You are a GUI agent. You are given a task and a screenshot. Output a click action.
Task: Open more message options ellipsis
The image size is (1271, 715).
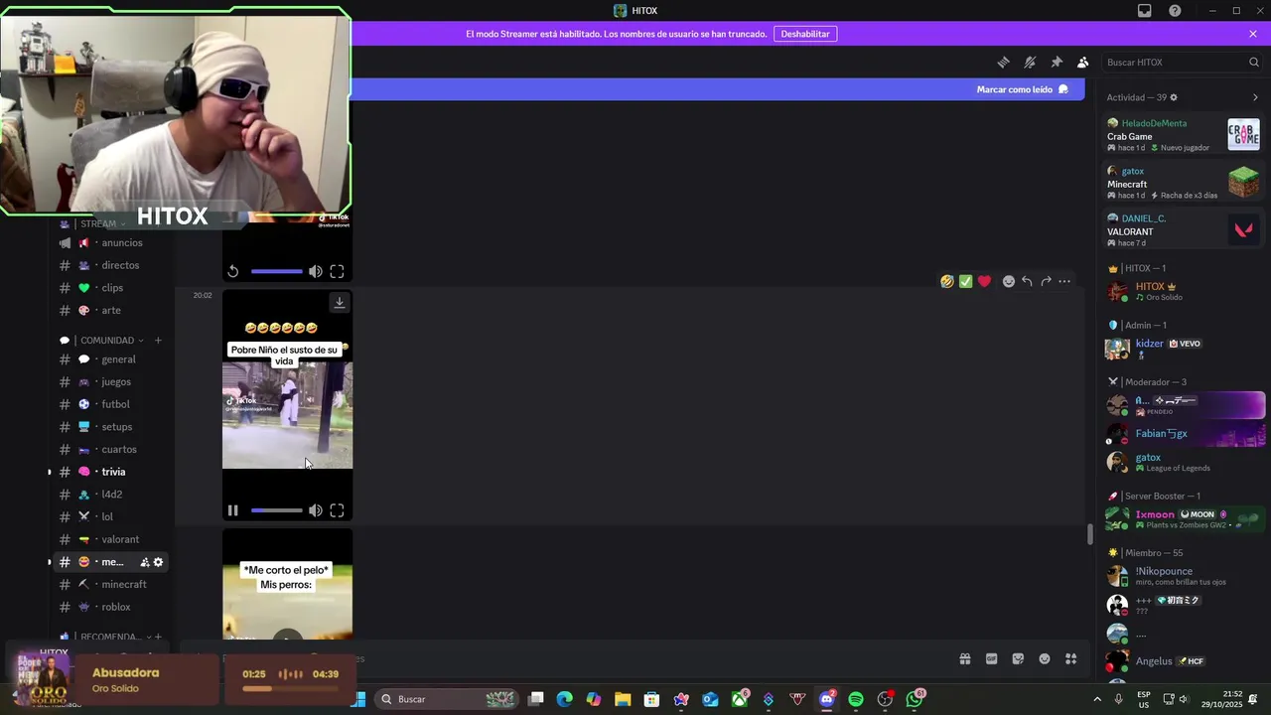1064,281
